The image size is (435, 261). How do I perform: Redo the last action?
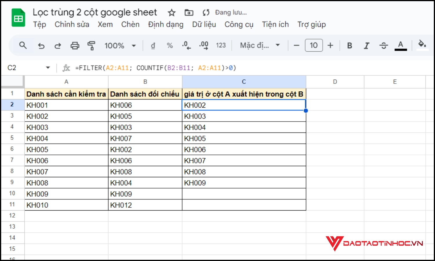[58, 45]
